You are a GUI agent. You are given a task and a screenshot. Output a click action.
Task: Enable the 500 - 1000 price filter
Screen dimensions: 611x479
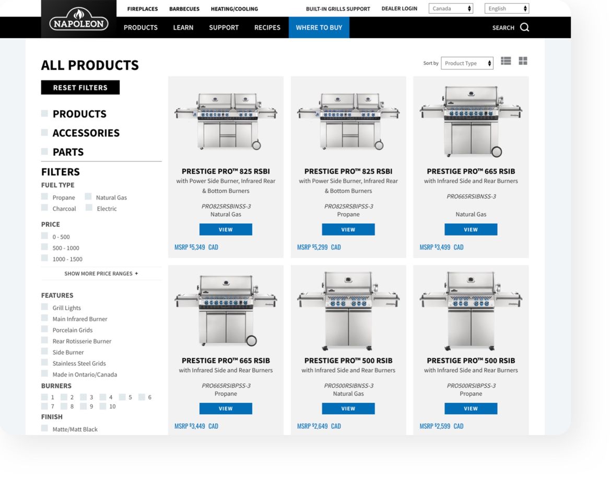click(44, 248)
